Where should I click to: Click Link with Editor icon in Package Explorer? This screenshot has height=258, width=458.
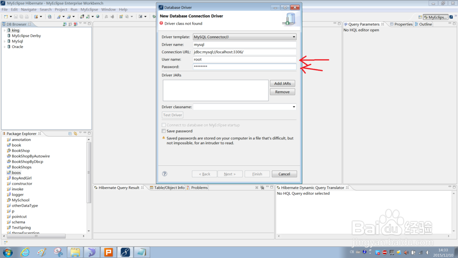(x=76, y=133)
